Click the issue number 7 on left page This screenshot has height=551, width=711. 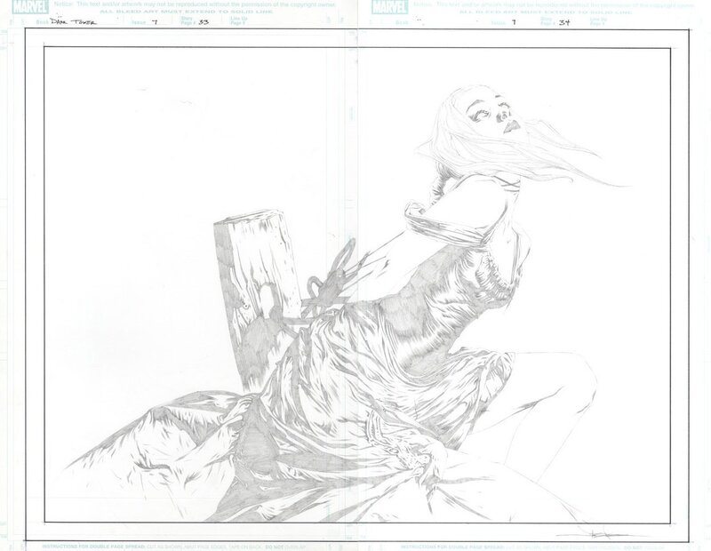click(x=155, y=21)
